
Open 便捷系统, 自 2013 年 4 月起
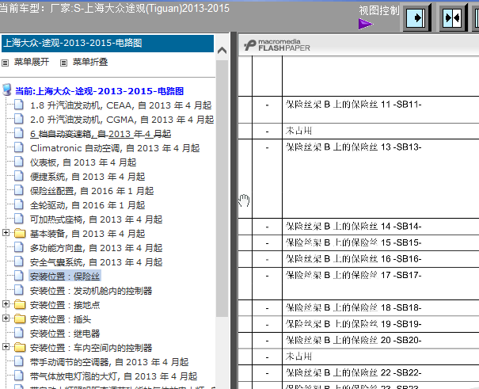click(x=87, y=177)
